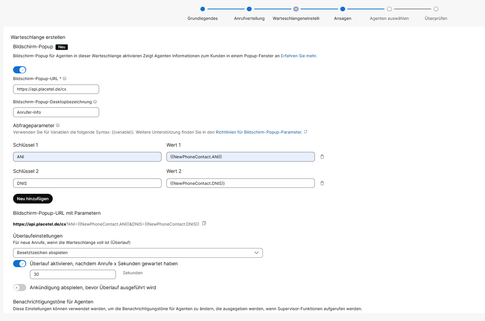Jump to the Agenten auswählen step
Viewport: 485px width, 321px height.
click(389, 9)
